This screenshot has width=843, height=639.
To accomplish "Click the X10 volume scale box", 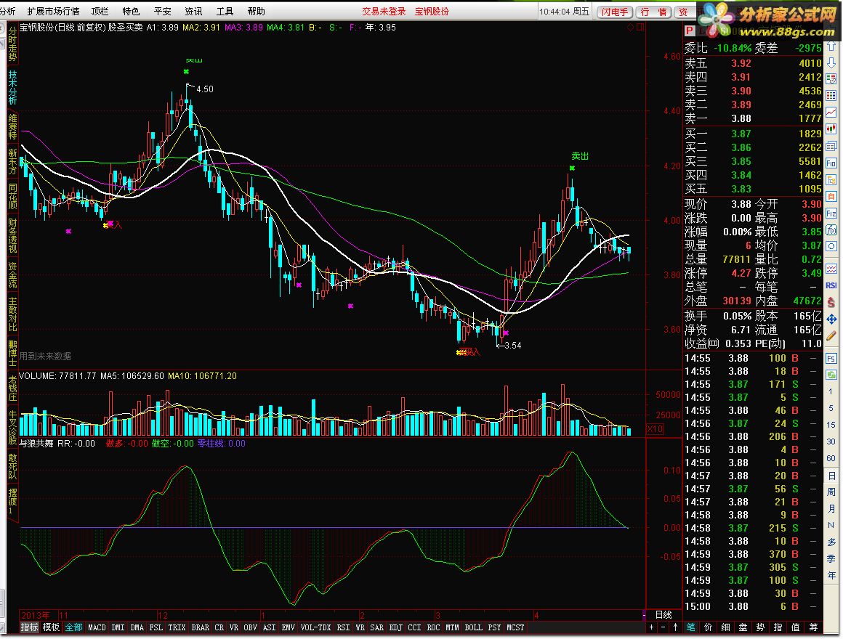I will [x=655, y=429].
